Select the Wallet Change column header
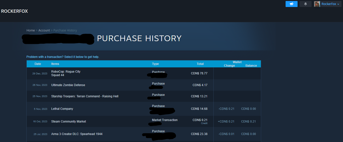The width and height of the screenshot is (343, 142). coord(229,66)
